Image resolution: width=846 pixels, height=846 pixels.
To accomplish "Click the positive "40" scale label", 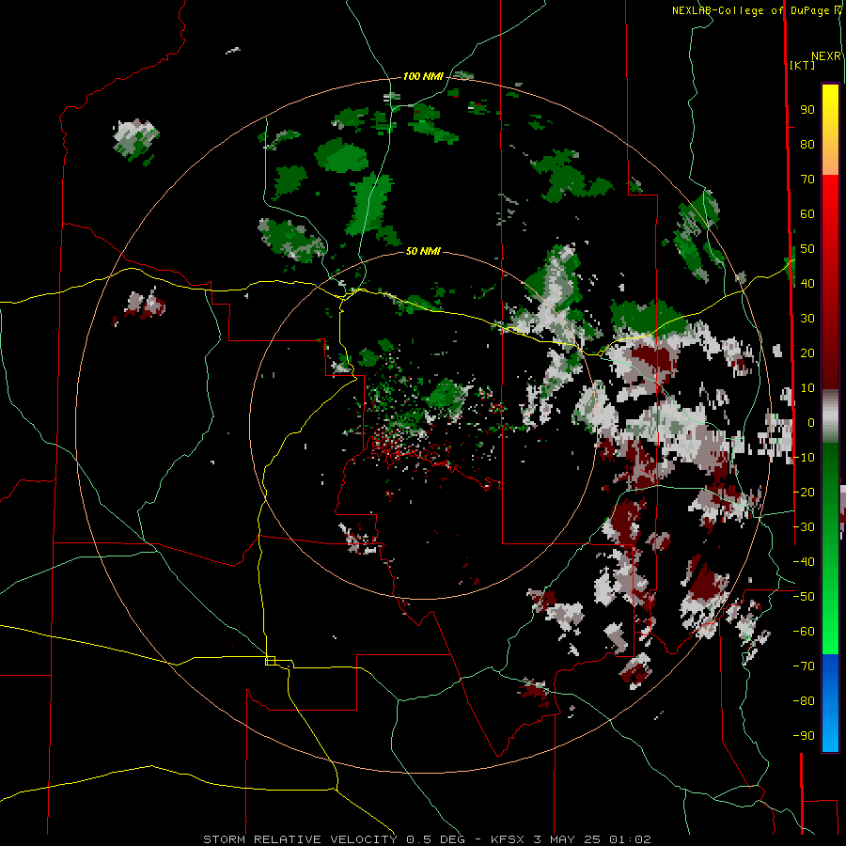I will pyautogui.click(x=807, y=283).
